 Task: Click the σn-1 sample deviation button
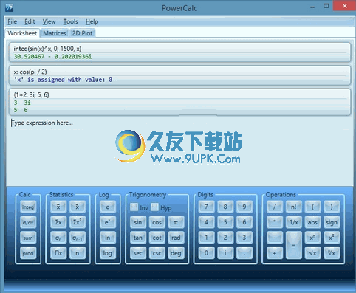point(78,238)
